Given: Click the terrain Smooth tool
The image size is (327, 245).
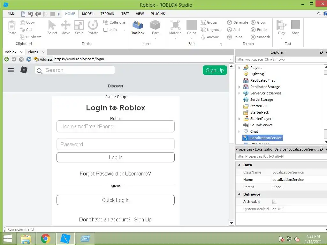Looking at the screenshot, I should [260, 37].
